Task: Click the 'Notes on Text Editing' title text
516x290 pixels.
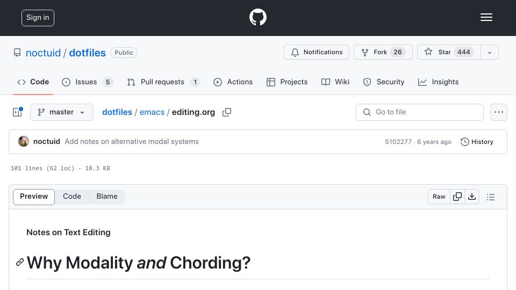Action: [x=68, y=232]
